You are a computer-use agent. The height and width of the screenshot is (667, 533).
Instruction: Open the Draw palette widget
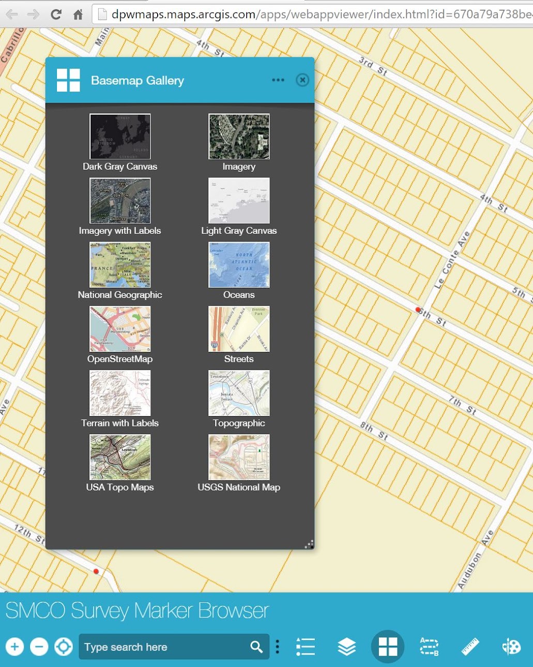pyautogui.click(x=511, y=647)
